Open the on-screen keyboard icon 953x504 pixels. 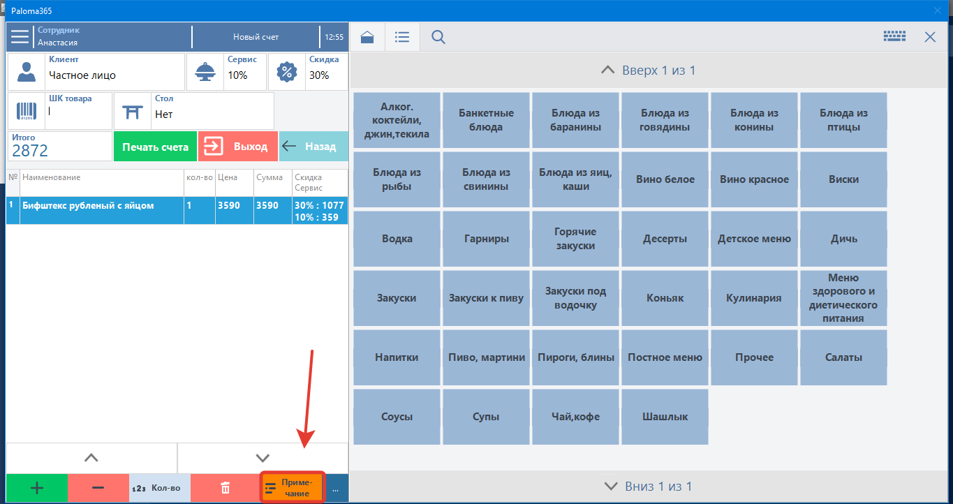[894, 37]
